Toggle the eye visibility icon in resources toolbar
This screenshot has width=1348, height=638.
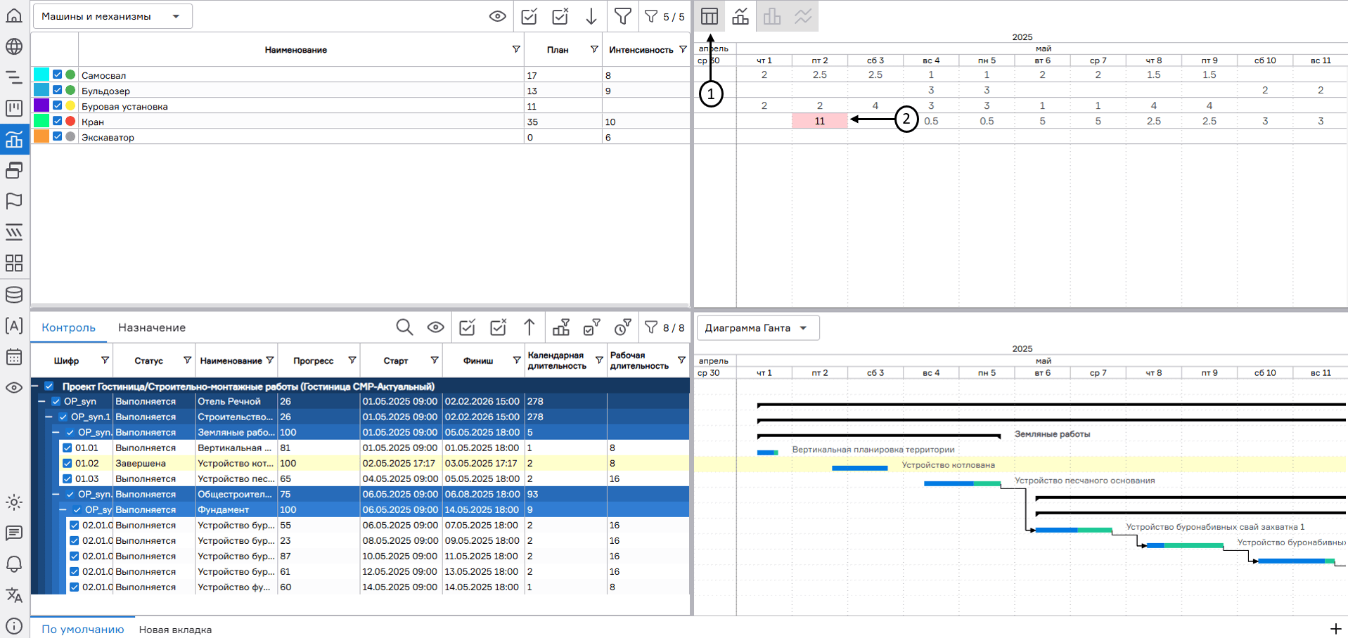(498, 16)
